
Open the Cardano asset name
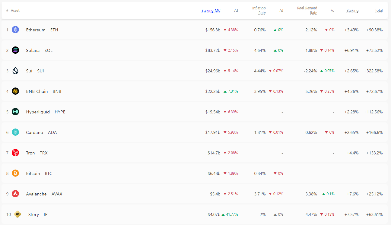(x=35, y=132)
